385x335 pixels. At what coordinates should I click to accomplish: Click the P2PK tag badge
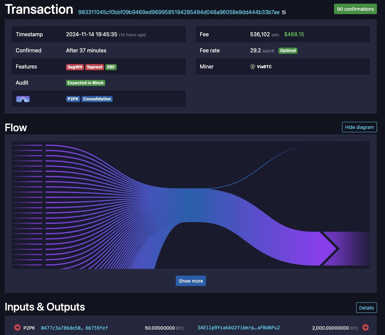coord(73,99)
